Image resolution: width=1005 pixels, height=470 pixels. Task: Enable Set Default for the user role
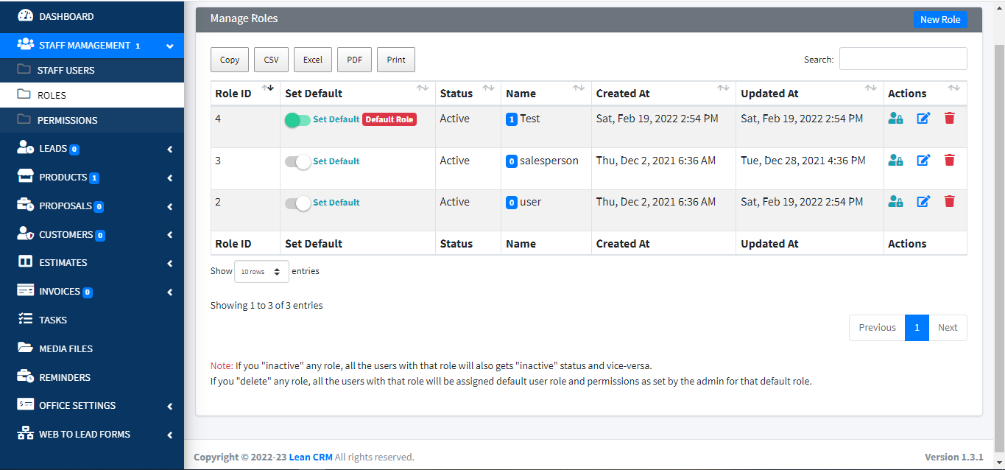[x=297, y=202]
